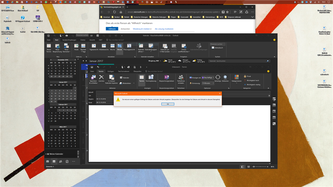Open the Missbrauch melden dropdown in the browser
333x187 pixels.
(x=142, y=29)
